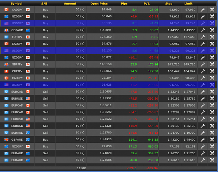Viewport: 218px width, 172px height.
Task: Close the NZDJPY position opened at 80.840
Action: point(212,16)
